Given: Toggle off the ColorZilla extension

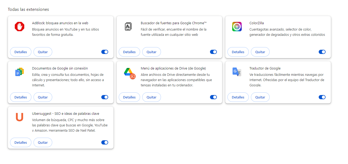Looking at the screenshot, I should [322, 52].
